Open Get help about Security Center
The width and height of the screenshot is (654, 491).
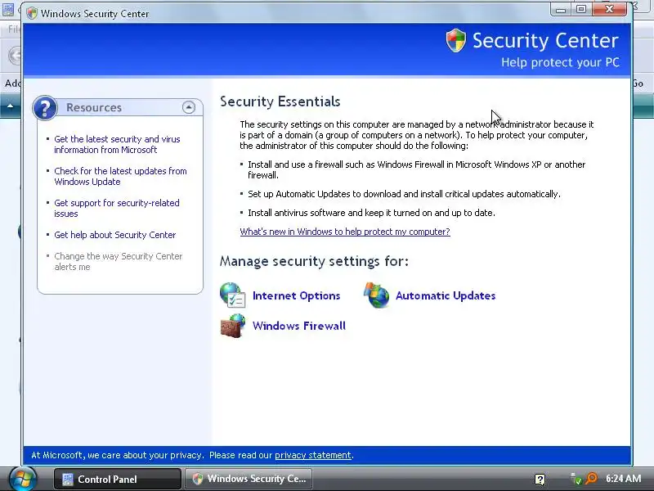pyautogui.click(x=115, y=235)
